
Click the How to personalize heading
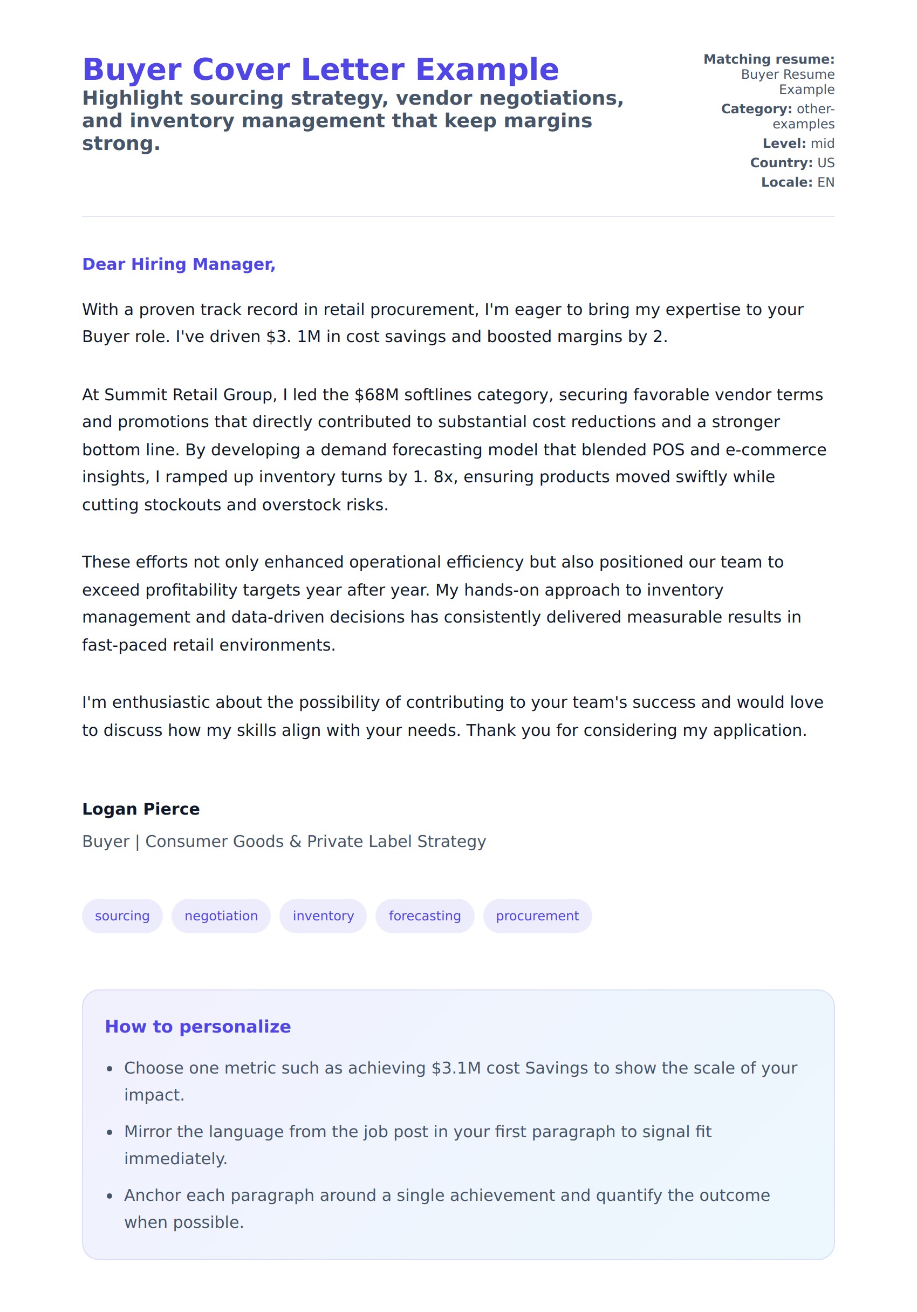(x=197, y=1026)
